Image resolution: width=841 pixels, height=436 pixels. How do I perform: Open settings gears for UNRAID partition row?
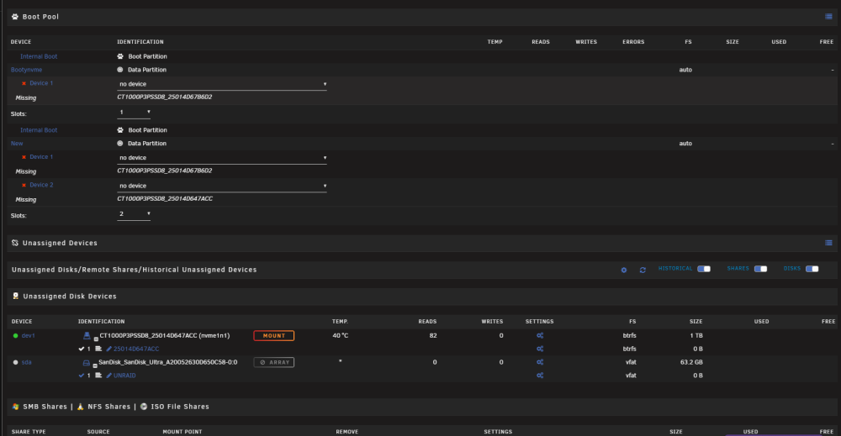point(540,376)
